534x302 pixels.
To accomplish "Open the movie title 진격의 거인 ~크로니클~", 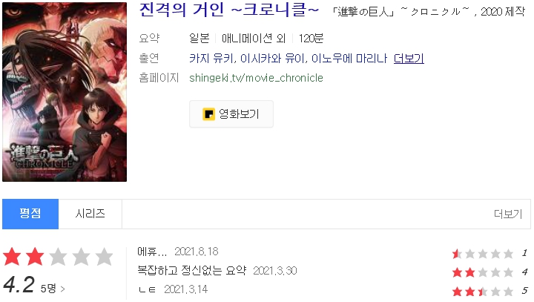I will point(229,9).
